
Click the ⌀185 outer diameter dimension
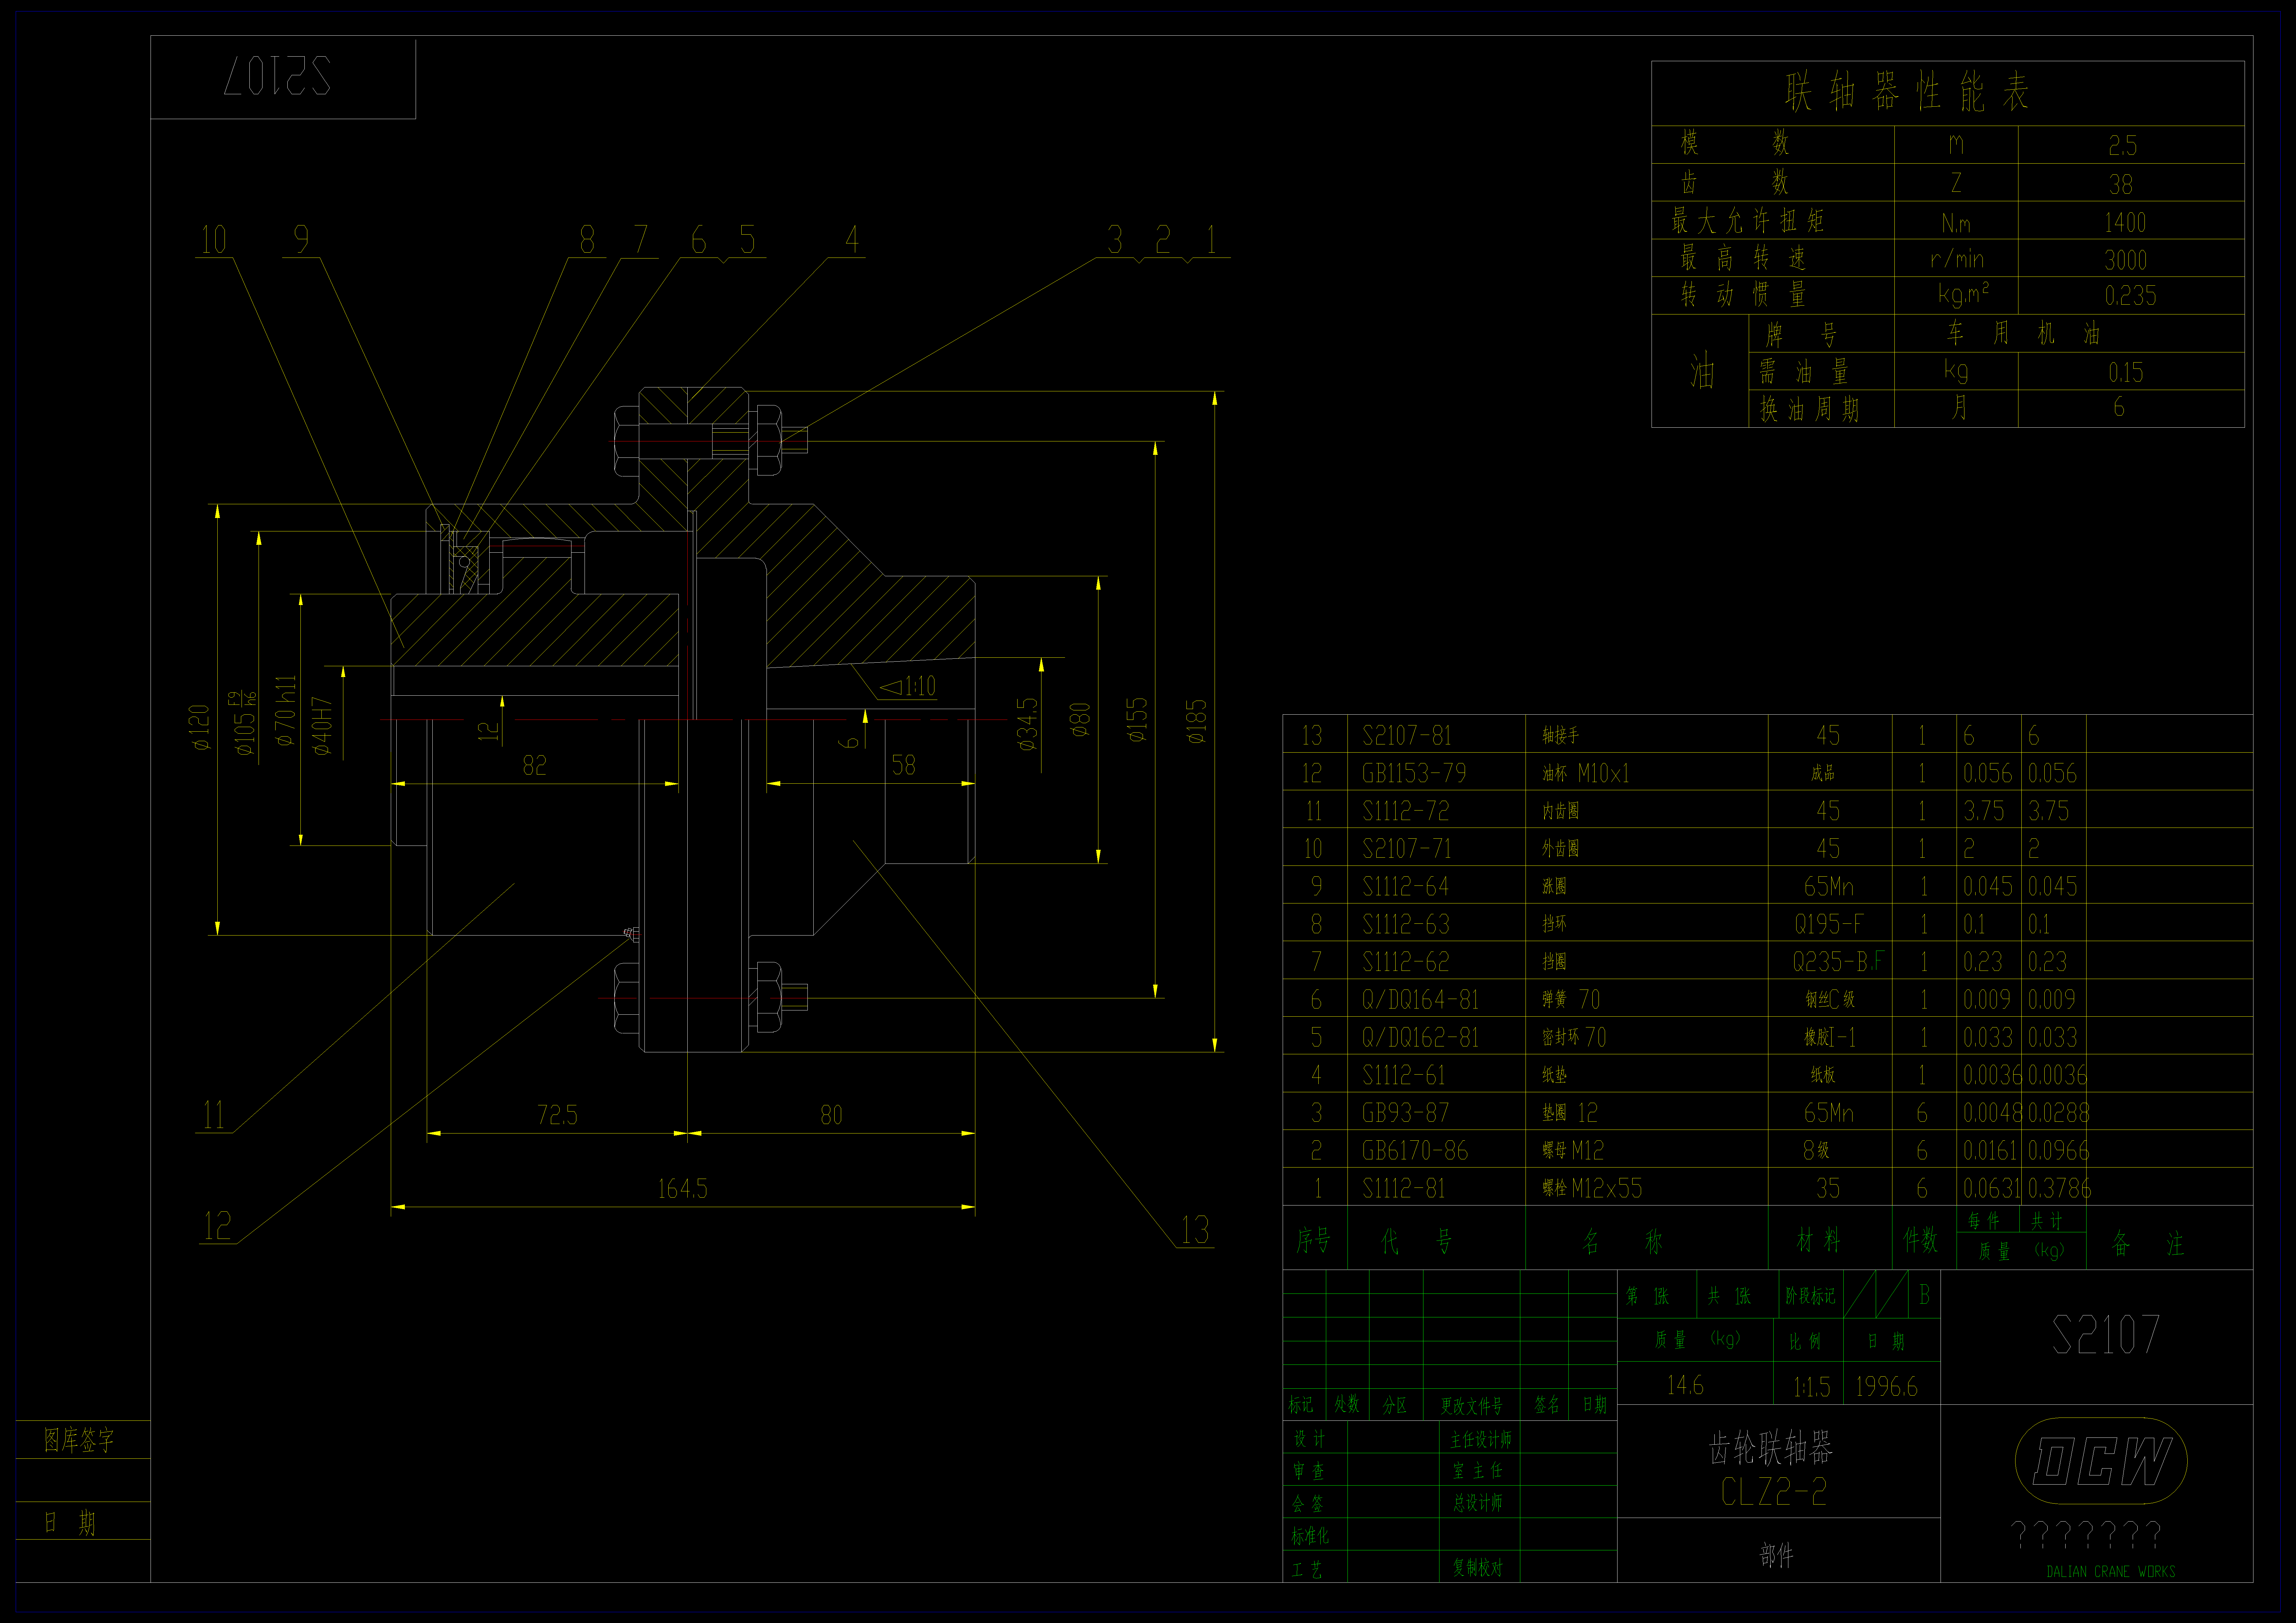coord(1196,721)
